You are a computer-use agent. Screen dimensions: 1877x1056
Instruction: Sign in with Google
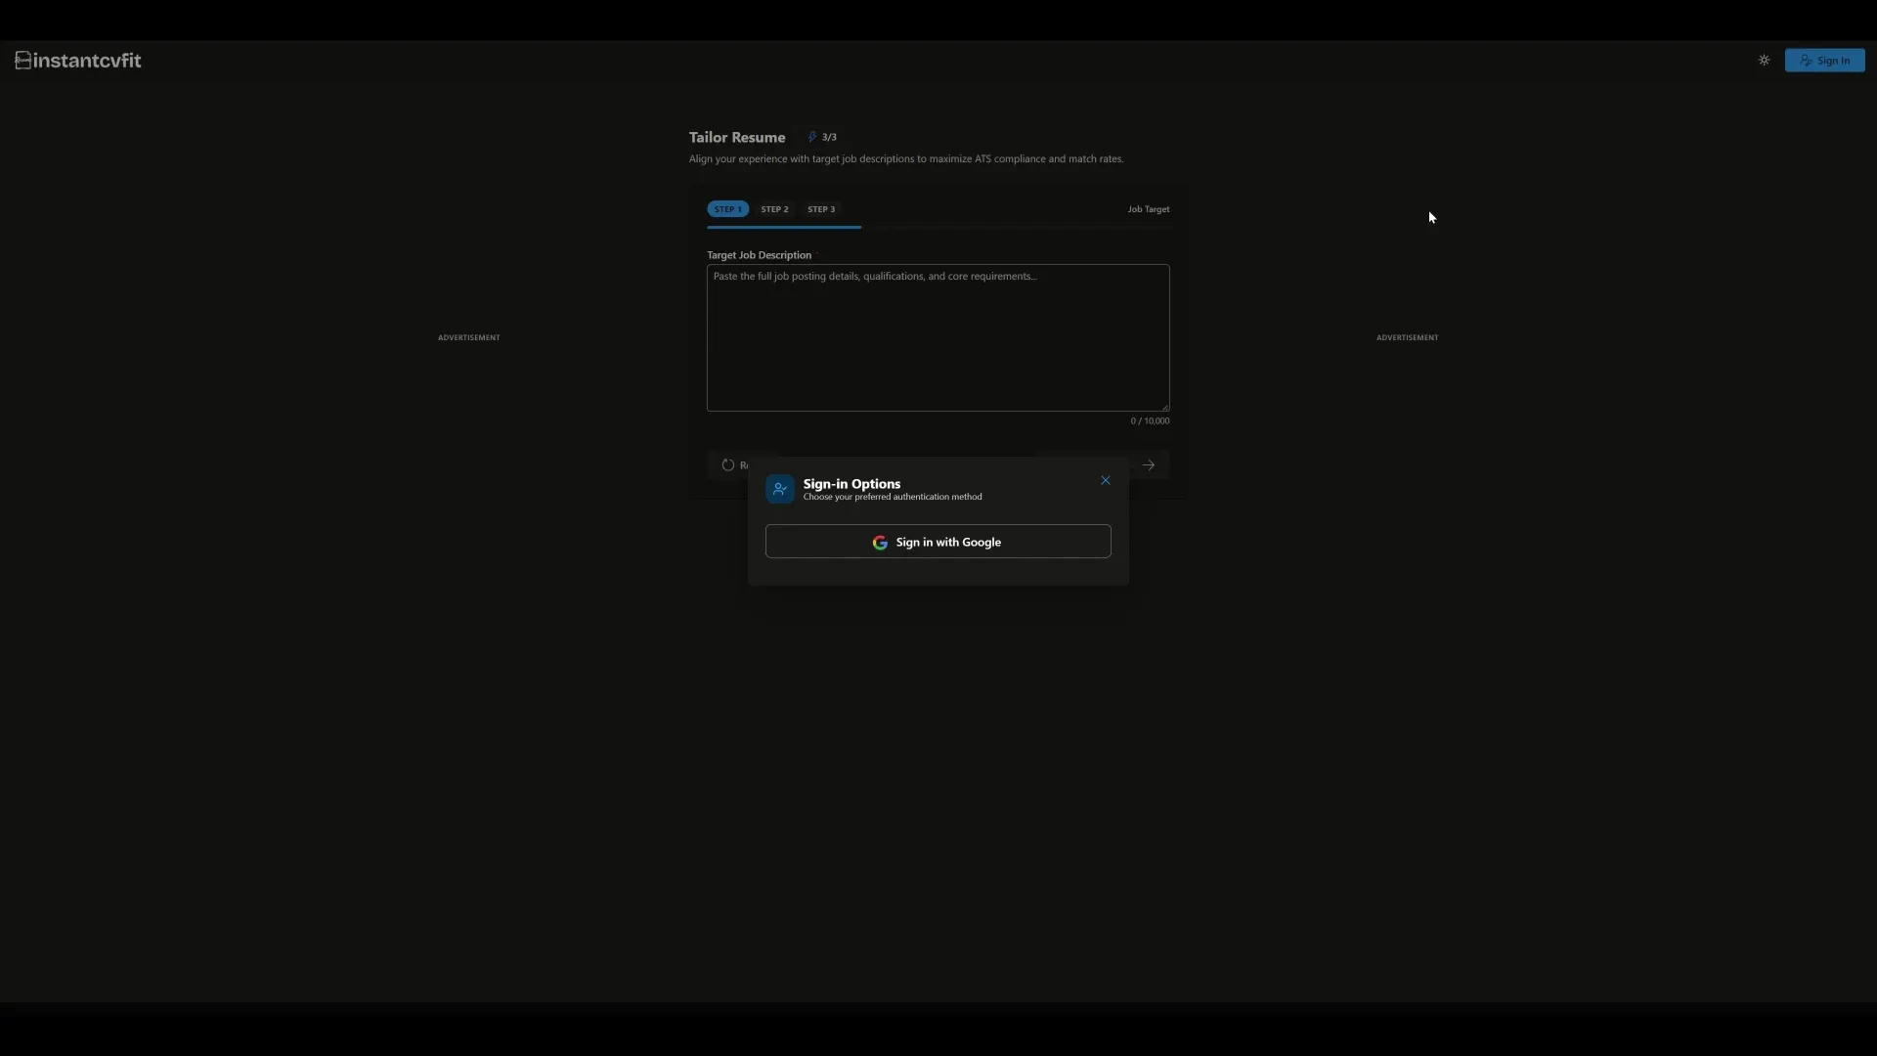pos(938,542)
